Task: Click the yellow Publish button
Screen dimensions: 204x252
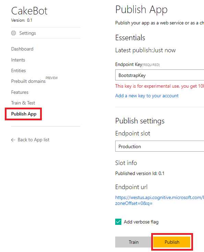Action: click(172, 242)
